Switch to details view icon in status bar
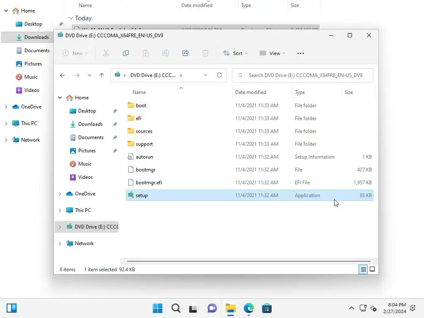This screenshot has height=318, width=424. coord(363,269)
